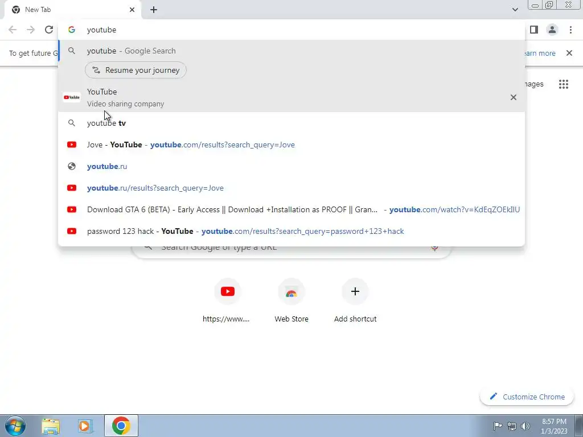Open the Images link
The image size is (583, 437).
pos(535,84)
